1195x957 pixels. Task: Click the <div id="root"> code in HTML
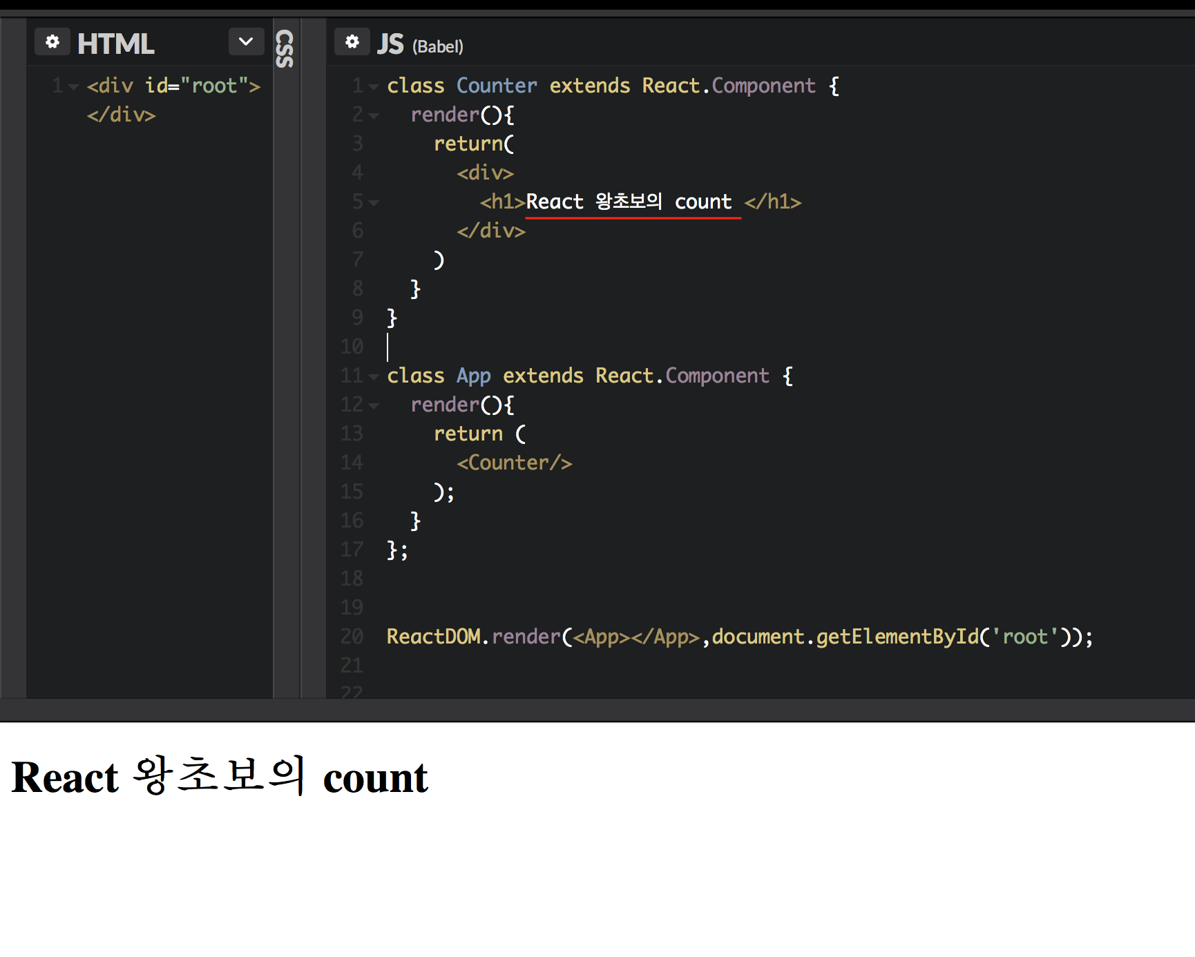pos(173,86)
